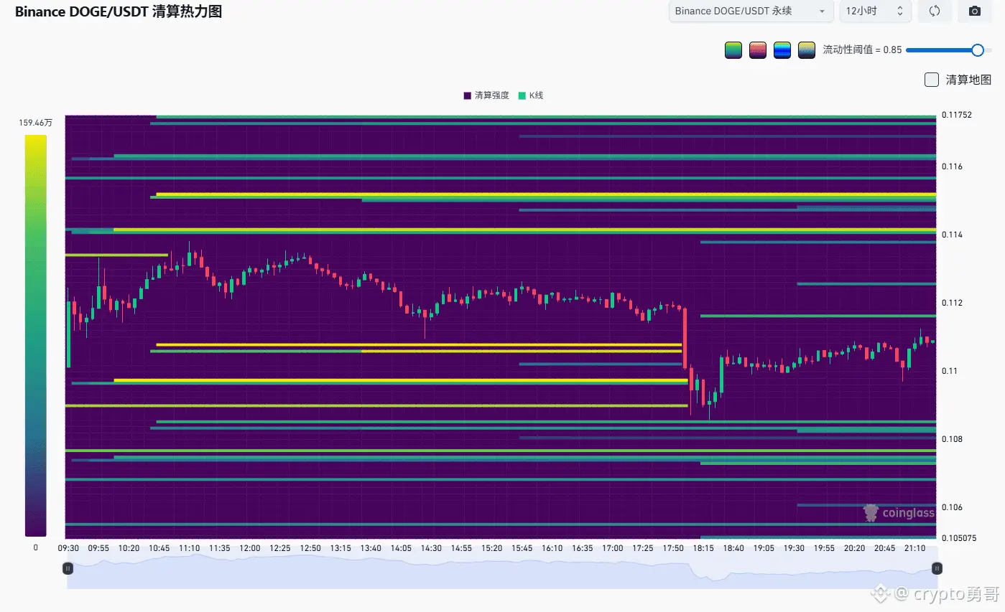
Task: Click the 13:40 time axis label
Action: tap(371, 548)
